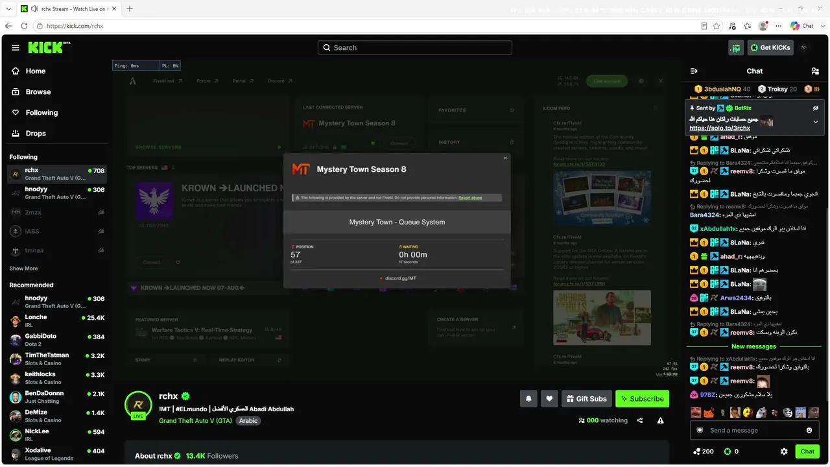Jump to New messages in chat
830x467 pixels.
pos(753,346)
